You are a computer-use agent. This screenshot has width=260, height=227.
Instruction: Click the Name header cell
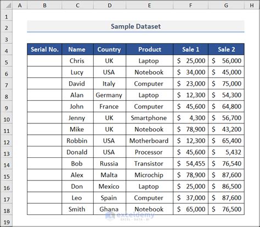(77, 49)
